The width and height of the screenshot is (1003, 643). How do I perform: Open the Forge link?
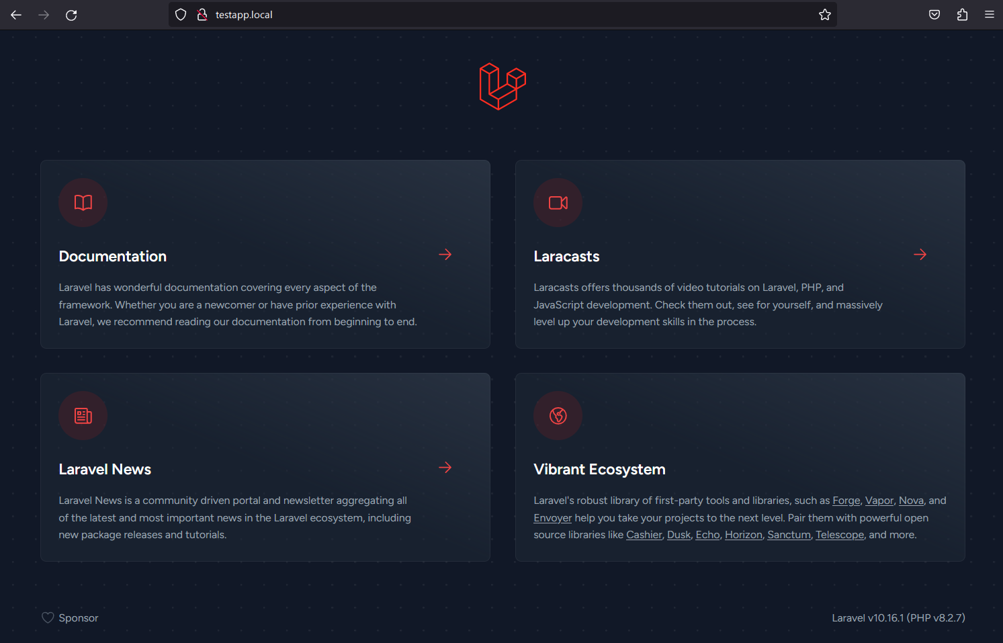tap(846, 501)
